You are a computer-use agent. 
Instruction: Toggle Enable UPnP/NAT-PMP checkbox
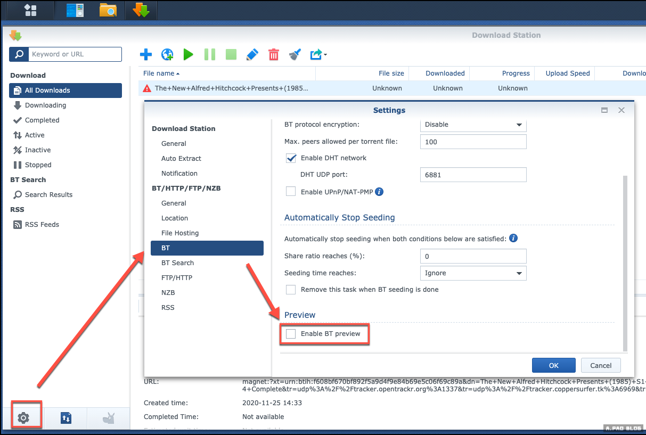291,192
